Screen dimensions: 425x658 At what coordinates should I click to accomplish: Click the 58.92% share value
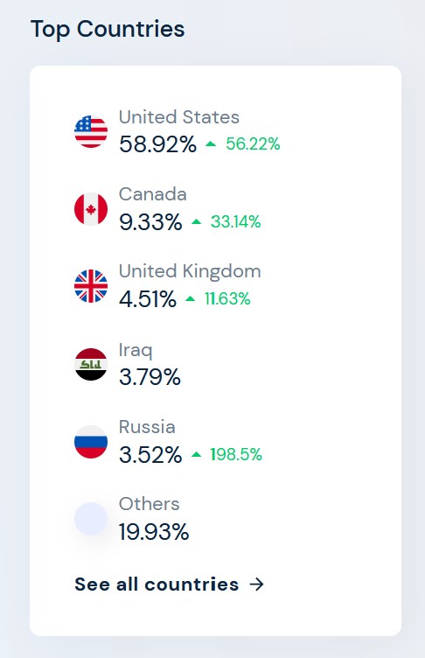pyautogui.click(x=157, y=144)
